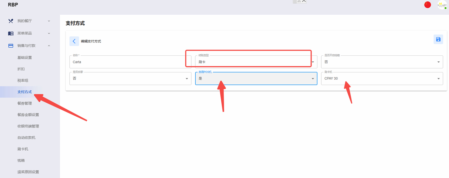Viewport: 449px width, 178px height.
Task: Open the 刷卡机 dropdown showing CPAY 30
Action: (382, 78)
